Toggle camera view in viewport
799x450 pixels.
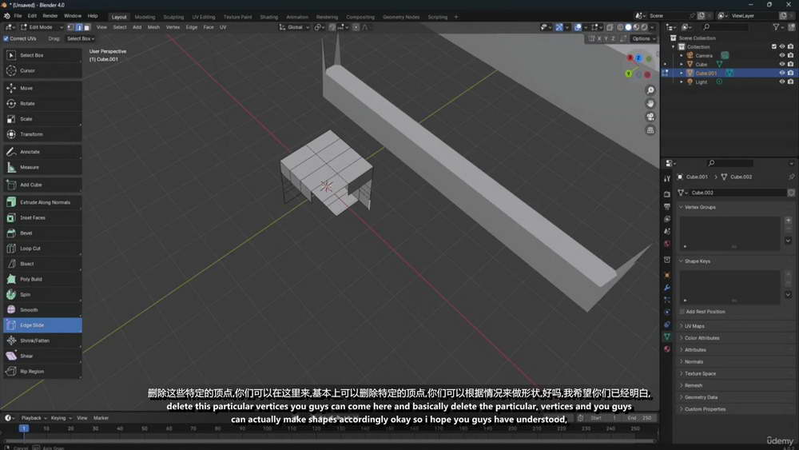pos(650,117)
